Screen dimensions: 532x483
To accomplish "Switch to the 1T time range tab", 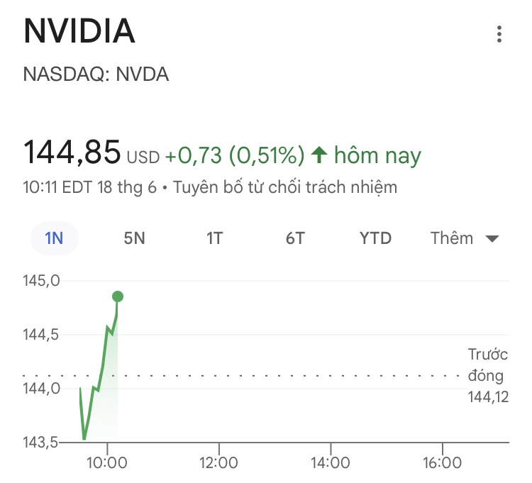I will point(214,238).
